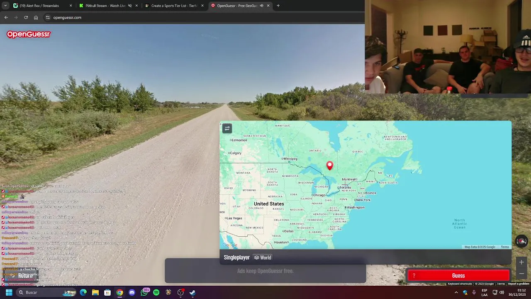Screen dimensions: 531x299
Task: Open map settings slider icon
Action: 227,128
